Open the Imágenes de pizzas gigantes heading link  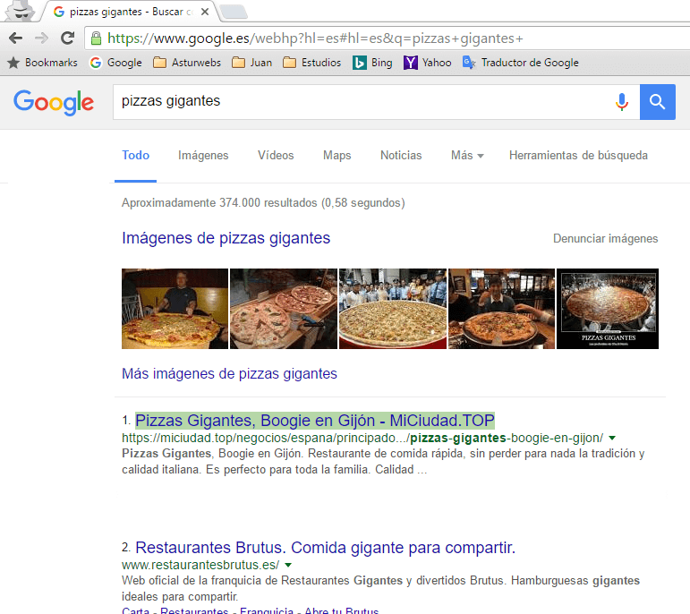[226, 238]
